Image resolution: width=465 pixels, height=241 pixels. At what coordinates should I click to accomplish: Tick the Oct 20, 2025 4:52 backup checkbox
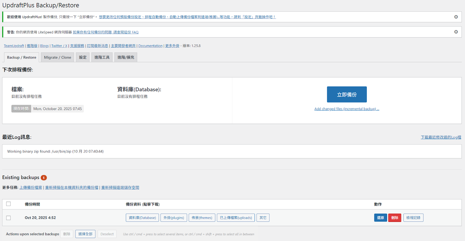(8, 218)
